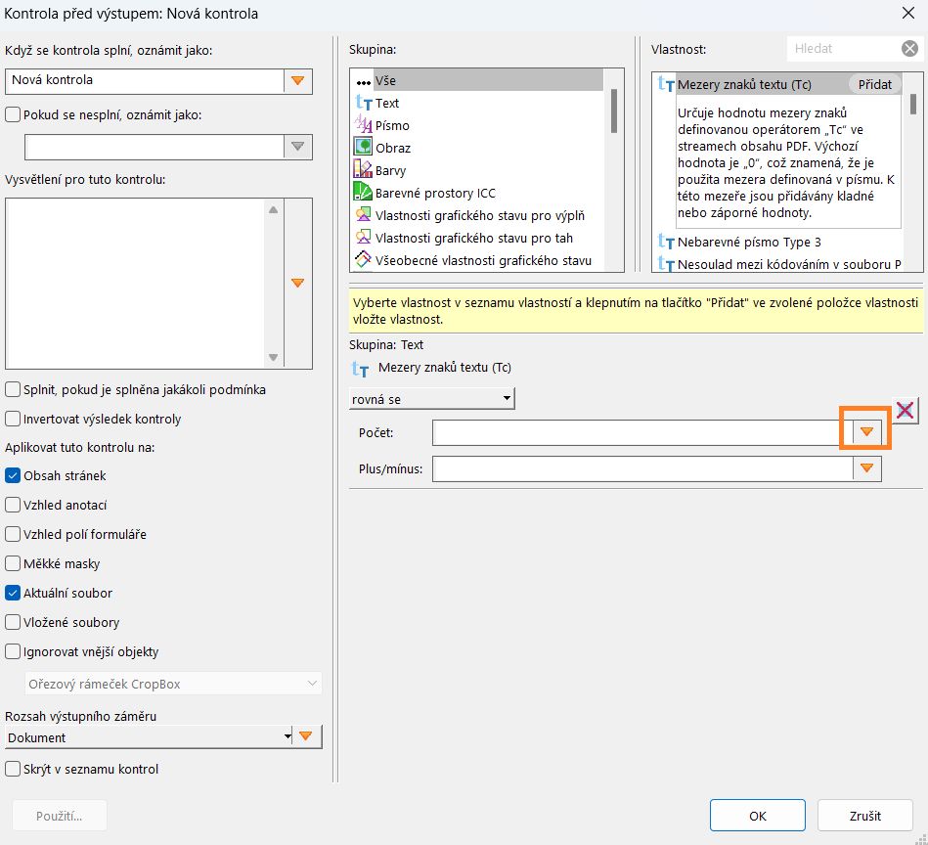This screenshot has width=928, height=845.
Task: Open the orange arrow beside explanation box
Action: tap(297, 283)
